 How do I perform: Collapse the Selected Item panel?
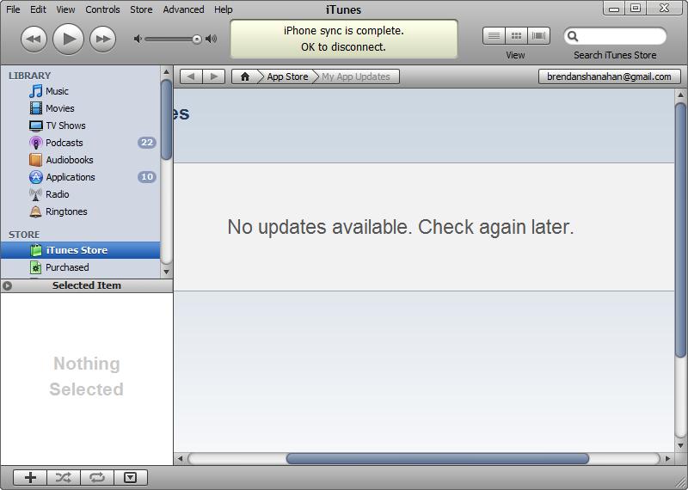point(7,285)
